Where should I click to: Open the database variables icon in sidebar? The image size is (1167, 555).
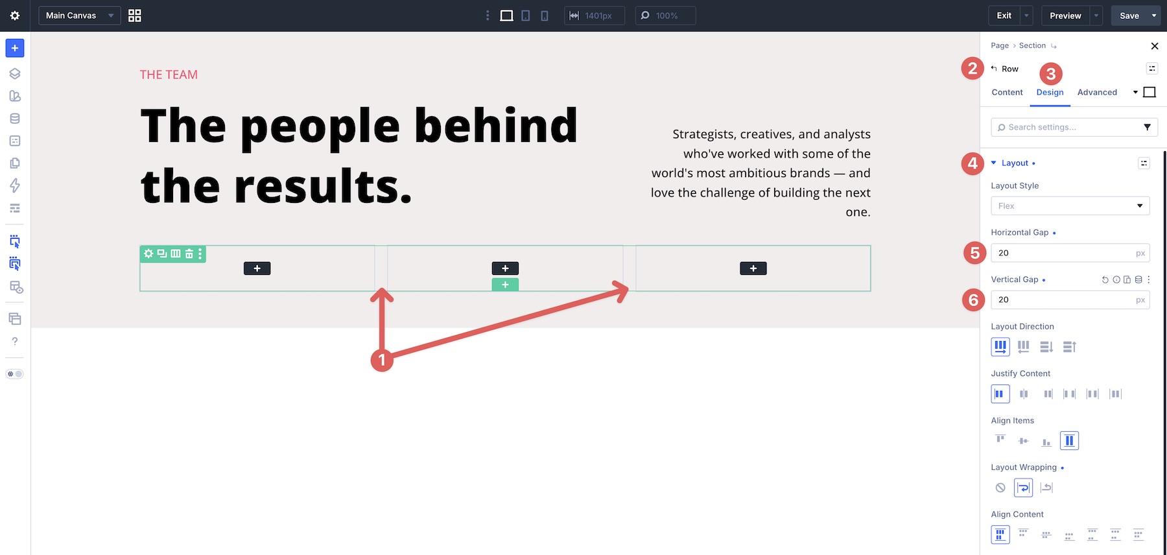[15, 119]
